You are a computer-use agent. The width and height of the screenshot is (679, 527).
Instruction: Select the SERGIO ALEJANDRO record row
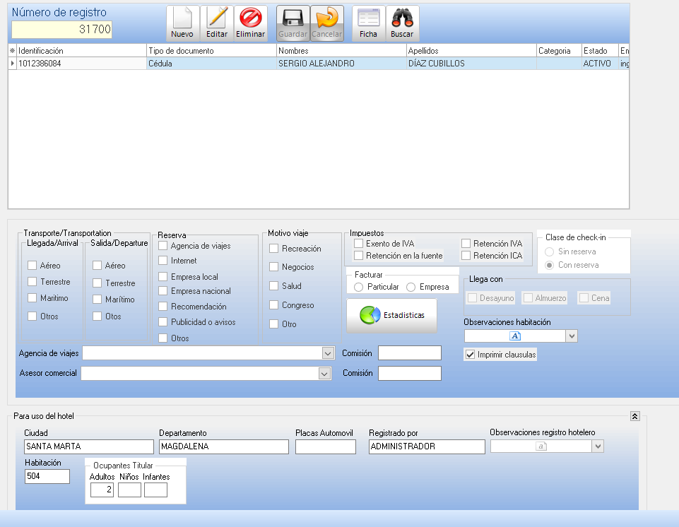point(317,64)
